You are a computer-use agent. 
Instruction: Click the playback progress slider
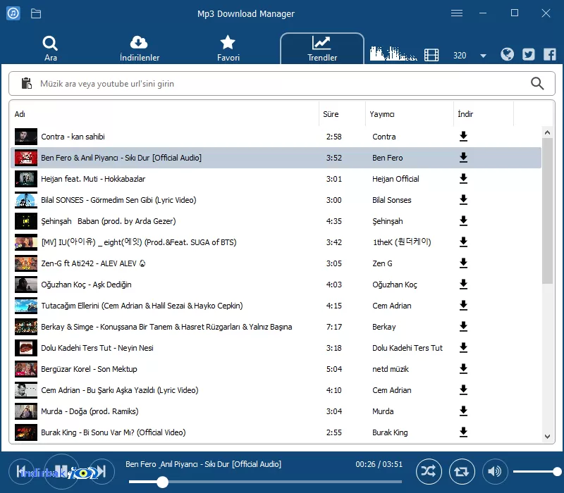266,482
